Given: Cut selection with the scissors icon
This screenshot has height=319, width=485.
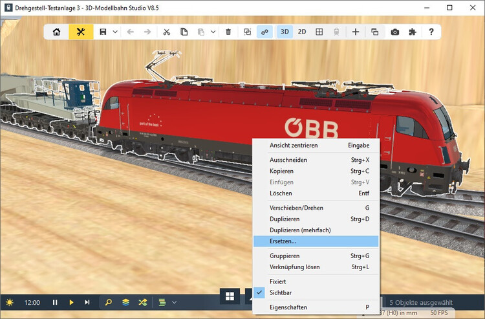Looking at the screenshot, I should pos(167,32).
